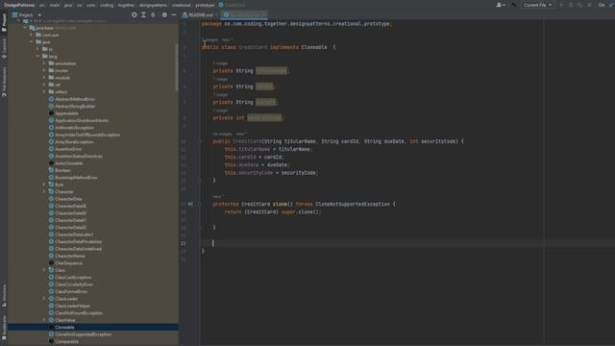This screenshot has height=346, width=615.
Task: Collapse the java.base library node
Action: [x=25, y=28]
